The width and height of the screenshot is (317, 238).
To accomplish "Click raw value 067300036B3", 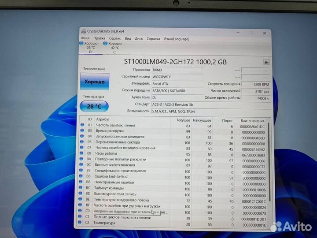I will (253, 155).
